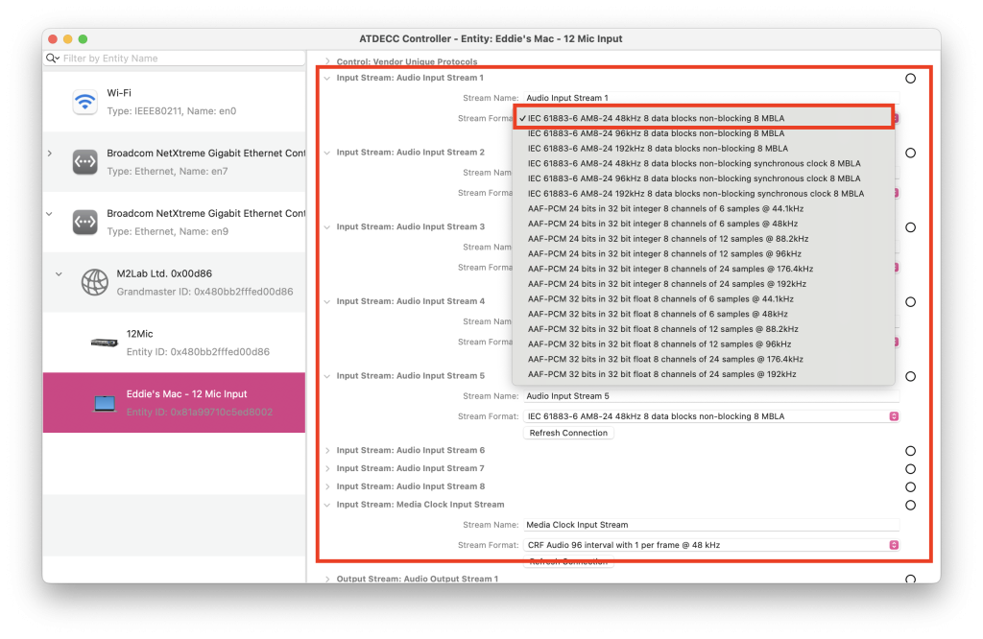The height and width of the screenshot is (639, 983).
Task: Toggle the Media Clock Input Stream status circle
Action: click(x=910, y=505)
